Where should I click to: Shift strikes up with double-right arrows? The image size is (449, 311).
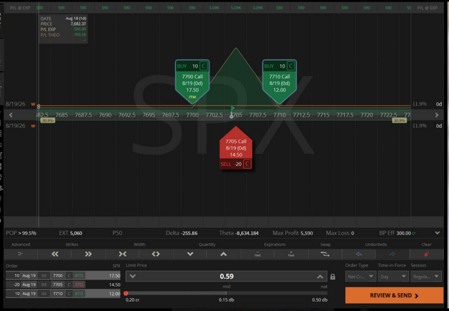[x=89, y=254]
